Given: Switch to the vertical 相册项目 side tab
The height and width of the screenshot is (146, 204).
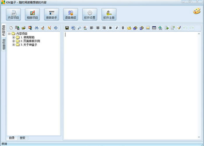Looking at the screenshot, I should [4, 44].
